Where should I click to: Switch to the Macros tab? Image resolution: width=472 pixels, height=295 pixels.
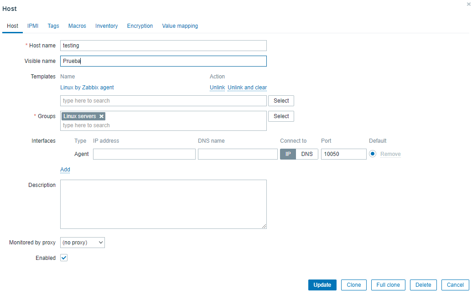point(77,26)
